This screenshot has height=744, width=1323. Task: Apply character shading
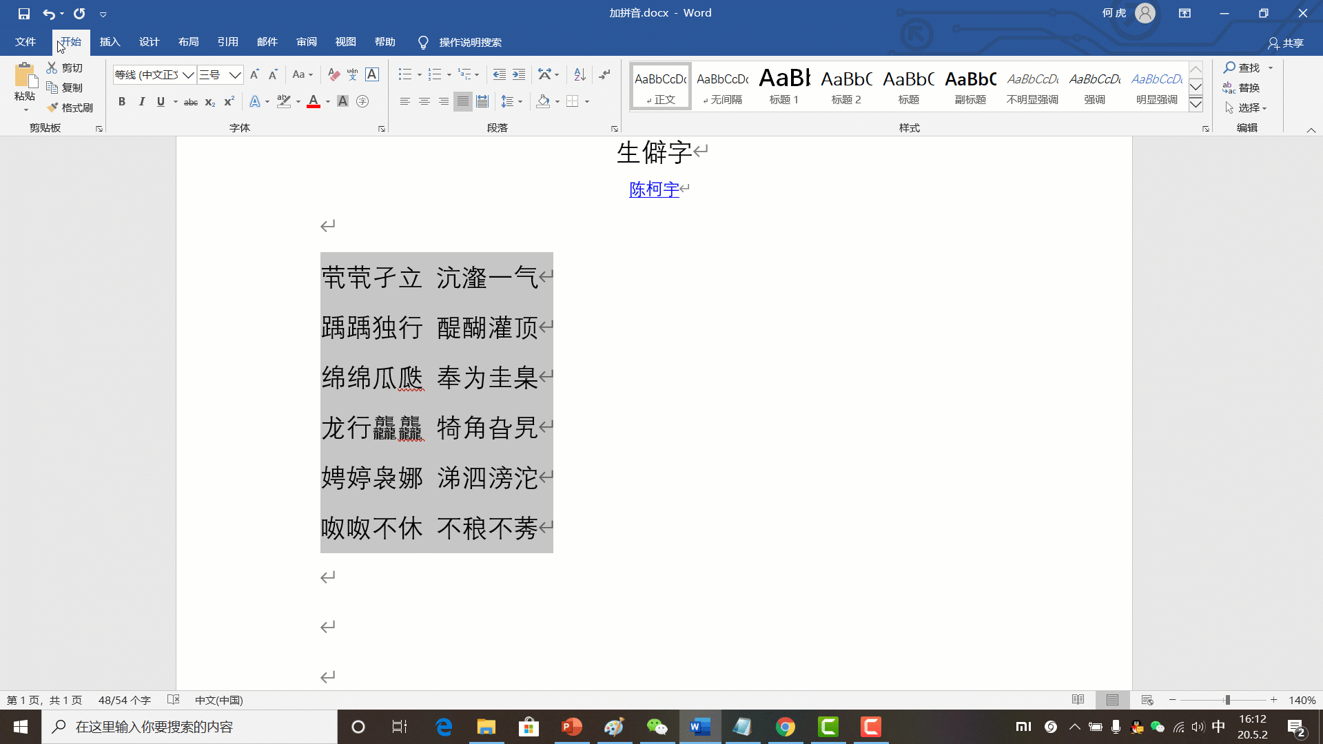coord(342,102)
